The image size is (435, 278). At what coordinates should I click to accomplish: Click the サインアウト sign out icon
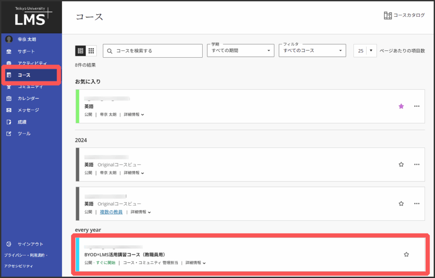(x=9, y=244)
